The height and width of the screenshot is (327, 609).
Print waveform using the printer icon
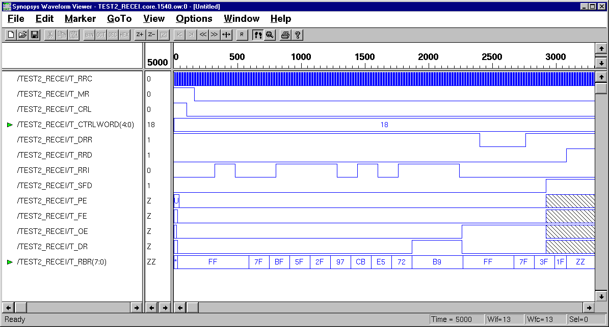[285, 35]
